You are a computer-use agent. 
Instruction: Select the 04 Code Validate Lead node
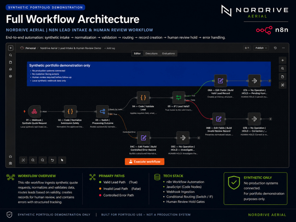tap(143, 98)
